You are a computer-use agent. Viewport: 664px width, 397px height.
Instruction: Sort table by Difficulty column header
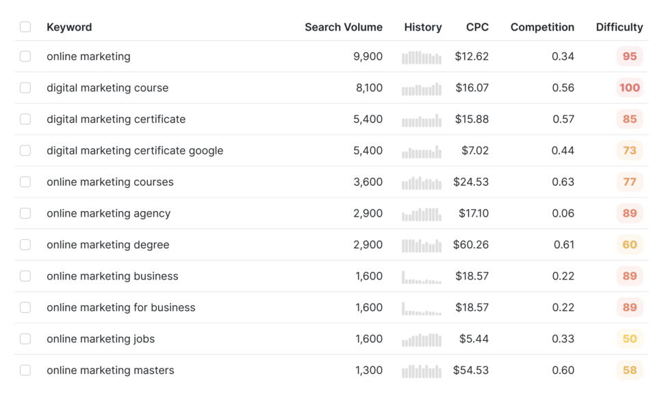click(x=619, y=27)
